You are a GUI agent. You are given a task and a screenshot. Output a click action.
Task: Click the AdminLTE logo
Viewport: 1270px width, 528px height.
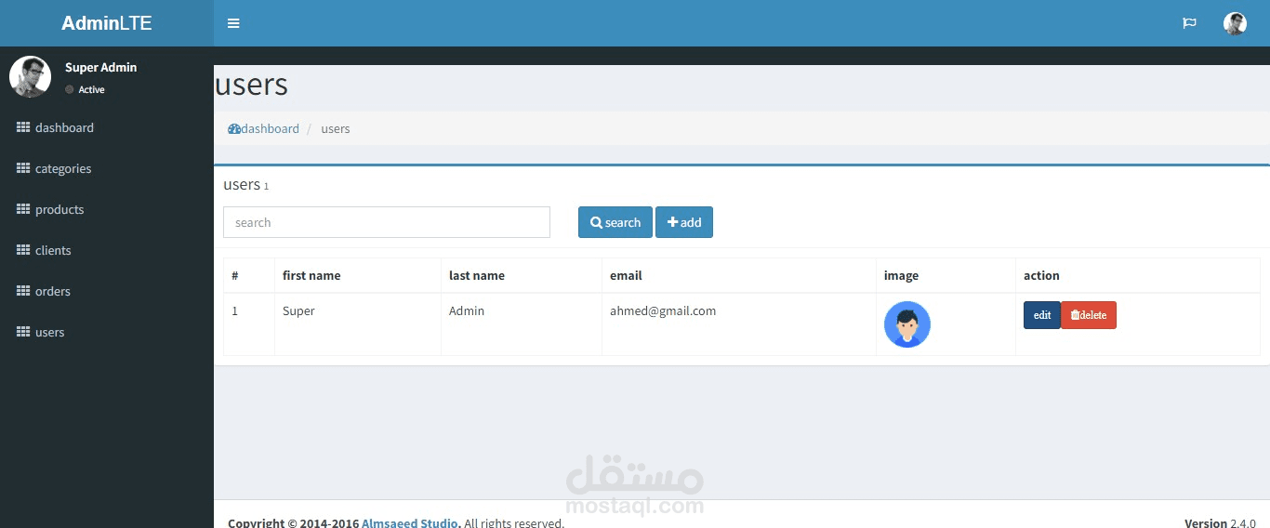[107, 23]
